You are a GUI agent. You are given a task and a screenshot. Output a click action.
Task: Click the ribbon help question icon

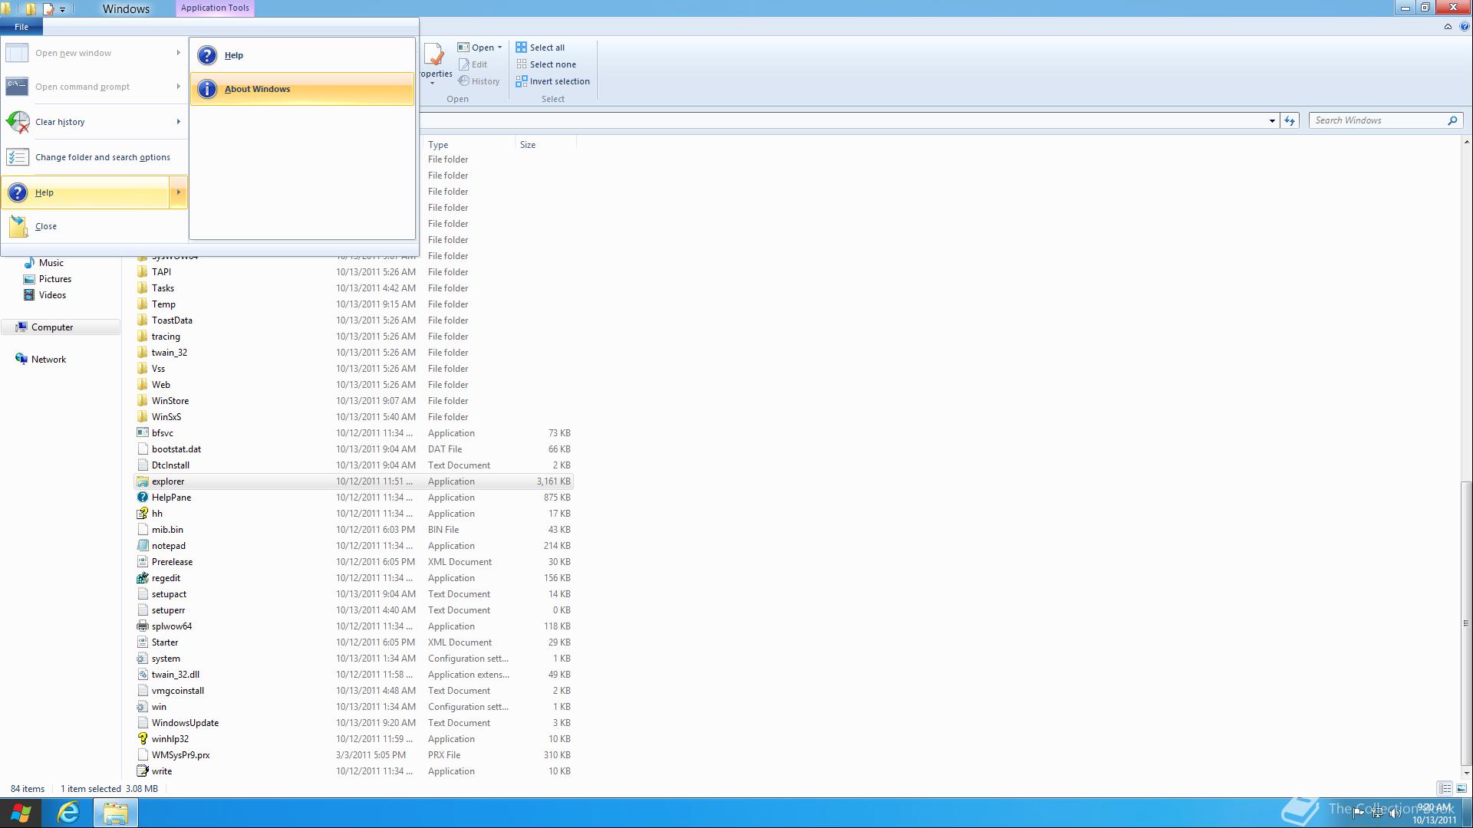1465,27
